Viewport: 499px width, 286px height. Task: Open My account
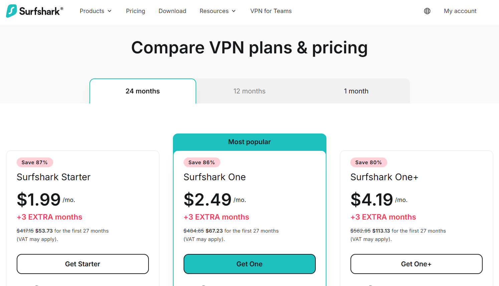(x=460, y=11)
